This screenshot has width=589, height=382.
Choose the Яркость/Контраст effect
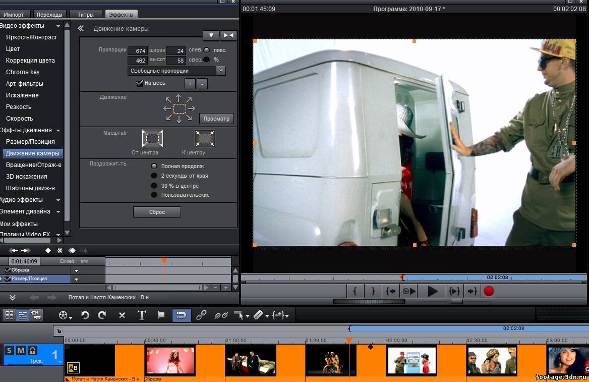click(x=31, y=37)
